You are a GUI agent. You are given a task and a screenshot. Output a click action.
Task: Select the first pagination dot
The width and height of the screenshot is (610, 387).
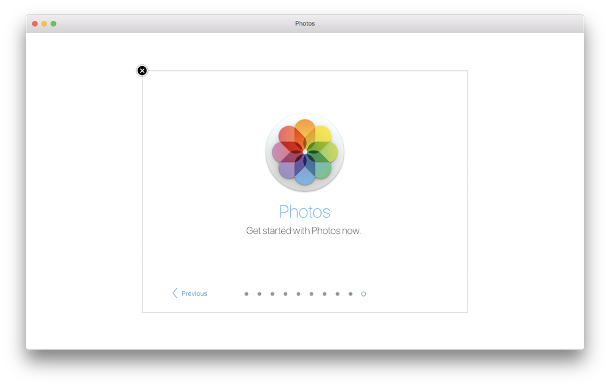click(247, 294)
